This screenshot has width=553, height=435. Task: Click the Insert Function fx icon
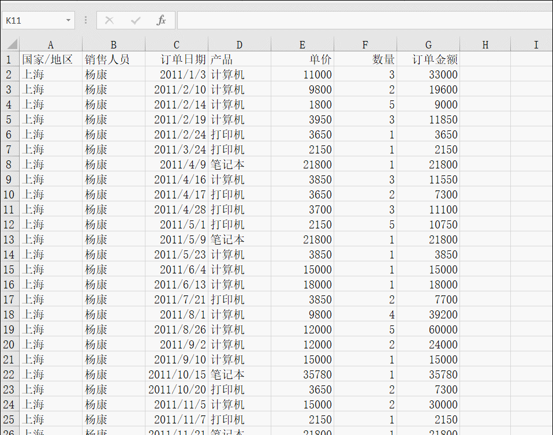tap(161, 20)
